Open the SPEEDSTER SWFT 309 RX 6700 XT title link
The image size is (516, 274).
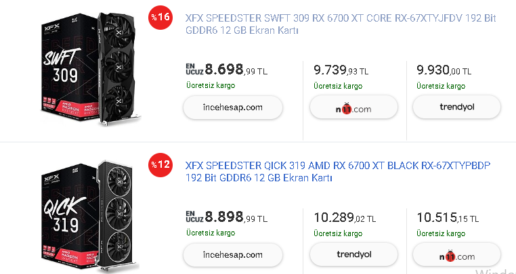pos(340,24)
